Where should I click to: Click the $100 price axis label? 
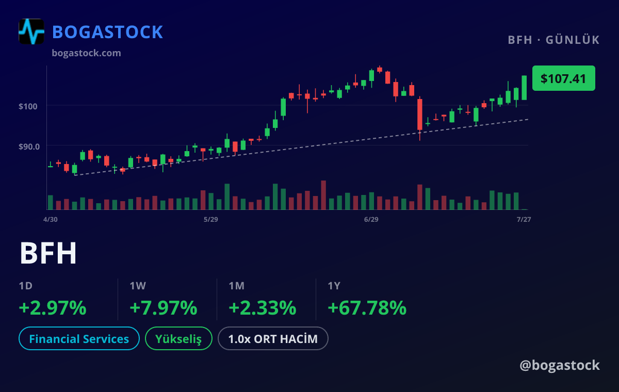pos(28,106)
